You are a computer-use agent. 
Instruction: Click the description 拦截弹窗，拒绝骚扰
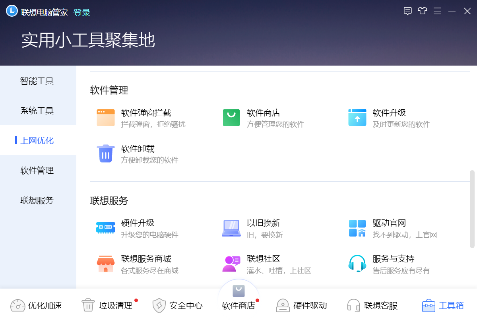click(153, 124)
